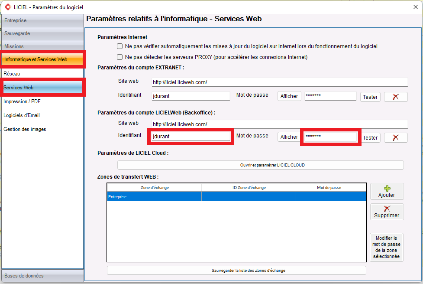Open 'Ouvrir et paramétrer LICIEL CLOUD'
The image size is (423, 284).
[x=260, y=165]
